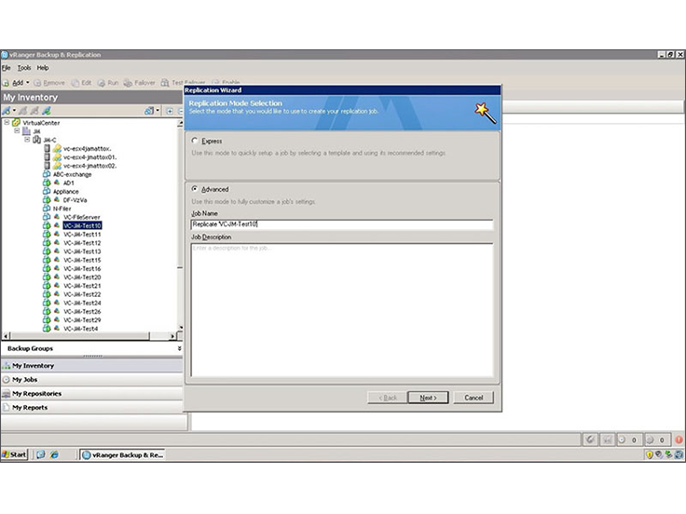
Task: Select the DF-VzVa virtual machine
Action: tap(75, 200)
